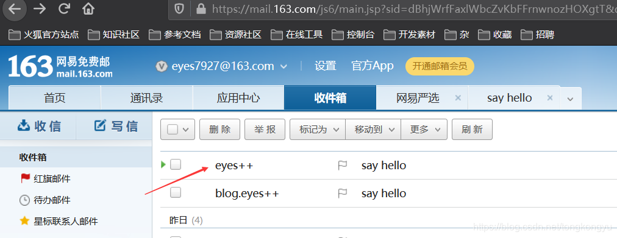Click sender name blog.eyes++
This screenshot has width=617, height=238.
247,193
